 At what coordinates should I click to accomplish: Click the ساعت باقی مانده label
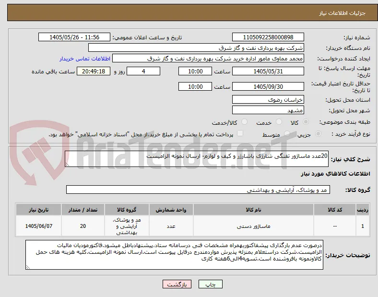(x=53, y=71)
